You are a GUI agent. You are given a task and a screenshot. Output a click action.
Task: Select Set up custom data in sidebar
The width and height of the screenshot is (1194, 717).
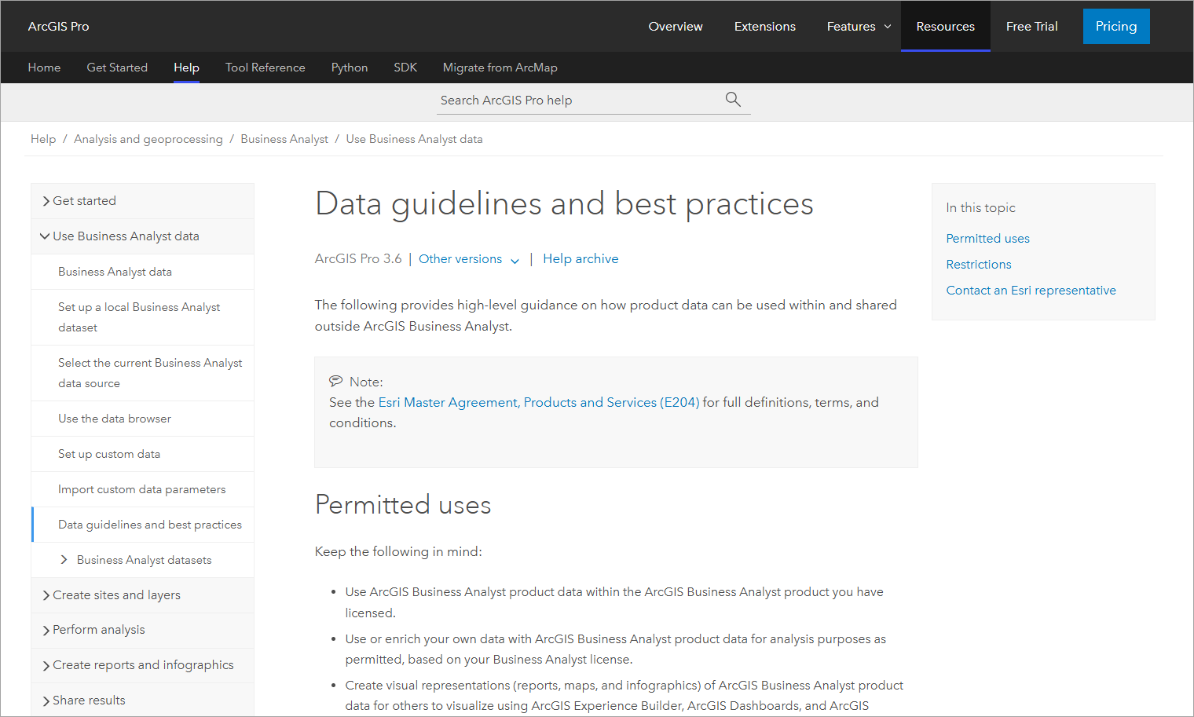tap(109, 454)
